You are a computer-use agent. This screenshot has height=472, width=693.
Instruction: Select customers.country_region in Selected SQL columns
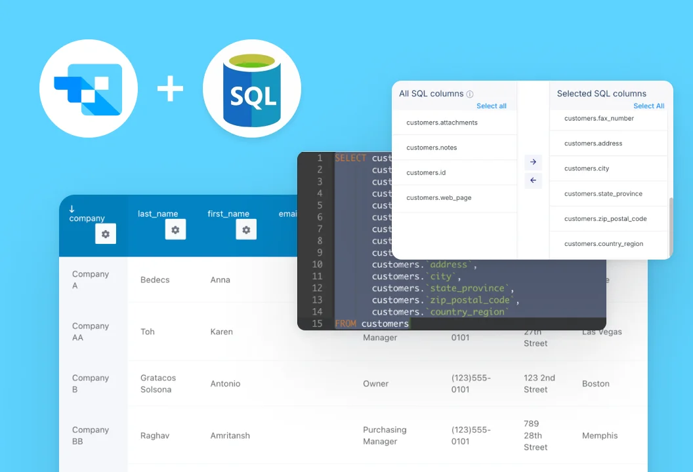tap(608, 244)
